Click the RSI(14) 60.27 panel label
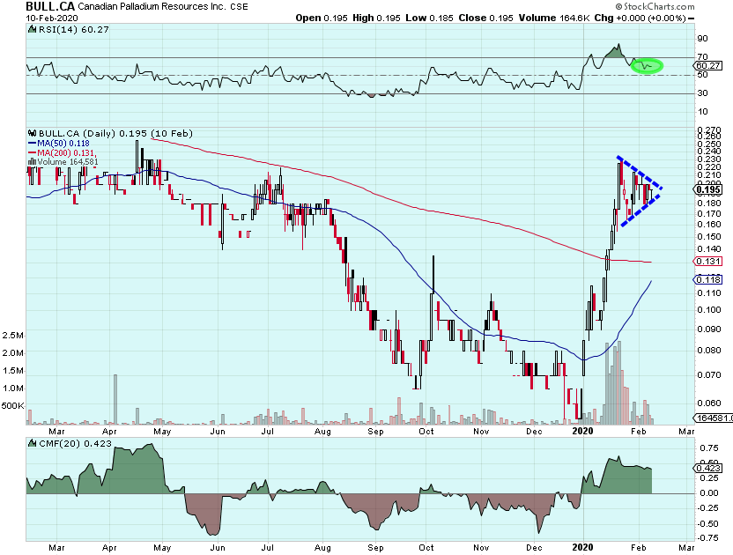This screenshot has height=555, width=733. click(73, 29)
